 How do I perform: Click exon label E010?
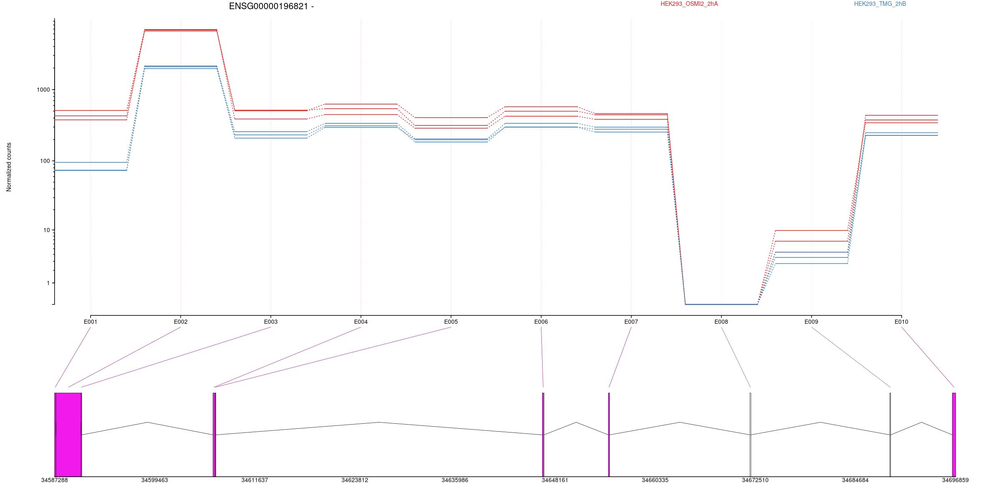click(x=901, y=322)
